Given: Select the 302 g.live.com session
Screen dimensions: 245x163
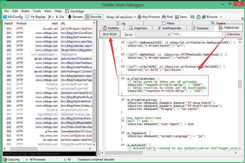Looking at the screenshot, I should [x=47, y=131].
